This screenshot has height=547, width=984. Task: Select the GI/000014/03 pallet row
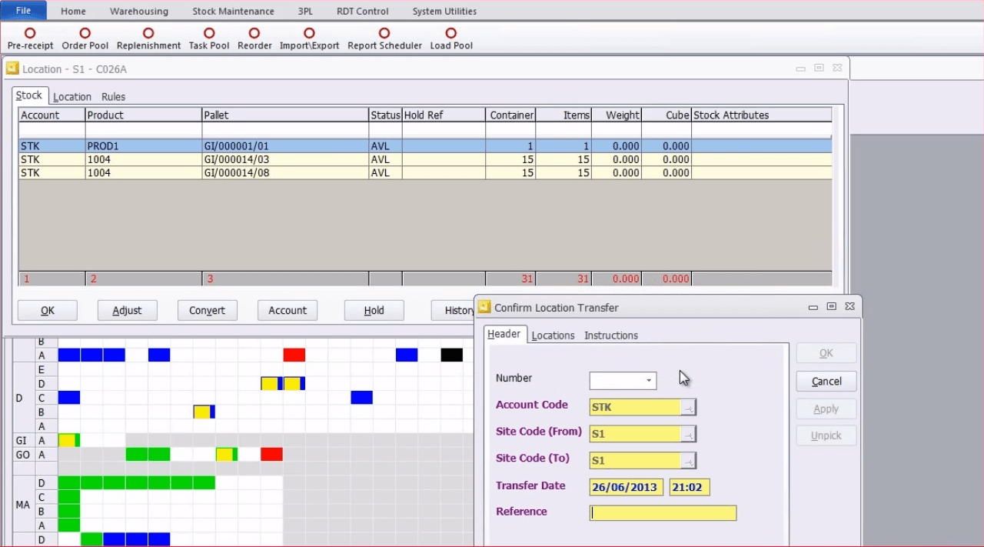(284, 160)
